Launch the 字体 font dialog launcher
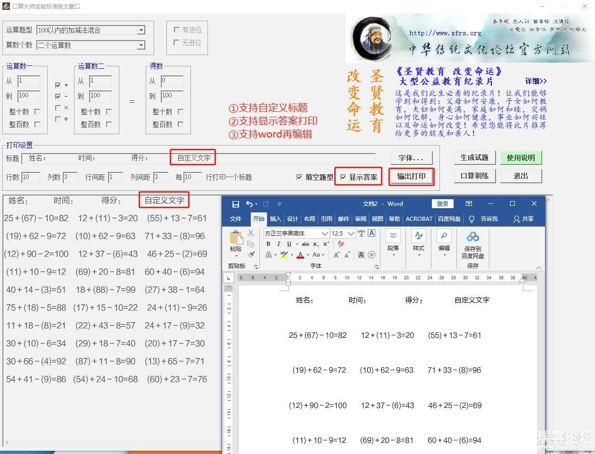This screenshot has width=595, height=454. point(377,267)
